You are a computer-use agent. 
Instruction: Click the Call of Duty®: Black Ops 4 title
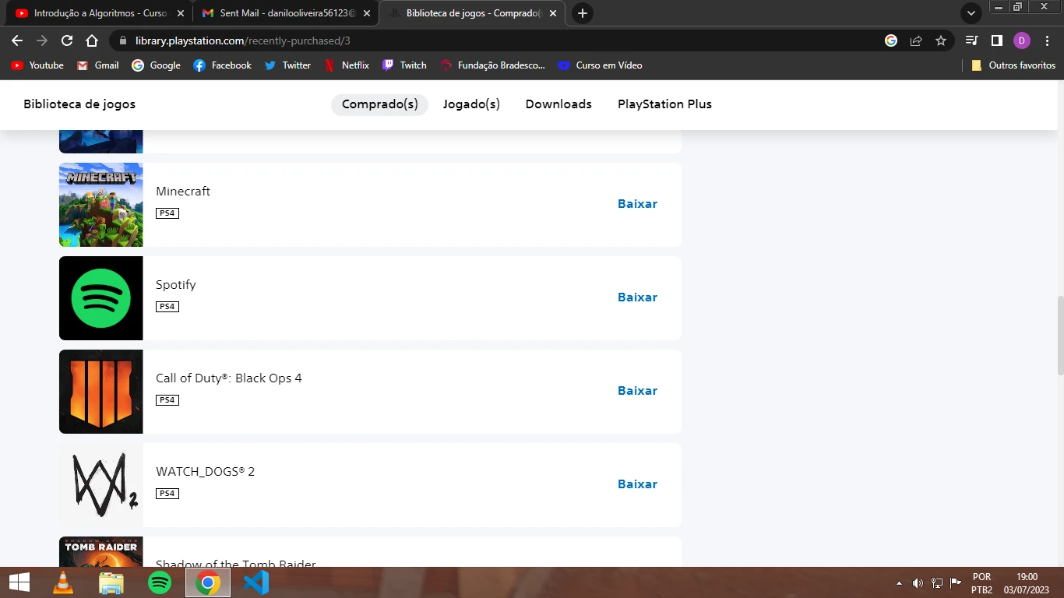229,378
